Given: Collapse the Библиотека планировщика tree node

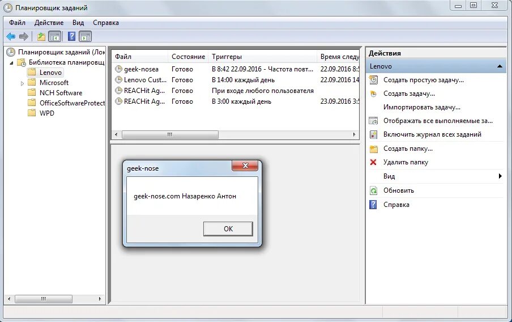Looking at the screenshot, I should 12,63.
